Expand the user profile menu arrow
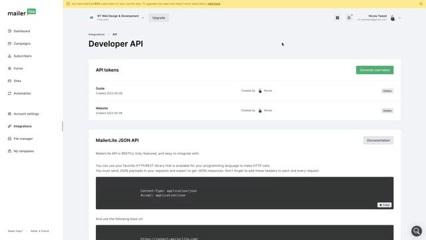Image resolution: width=426 pixels, height=240 pixels. (399, 18)
